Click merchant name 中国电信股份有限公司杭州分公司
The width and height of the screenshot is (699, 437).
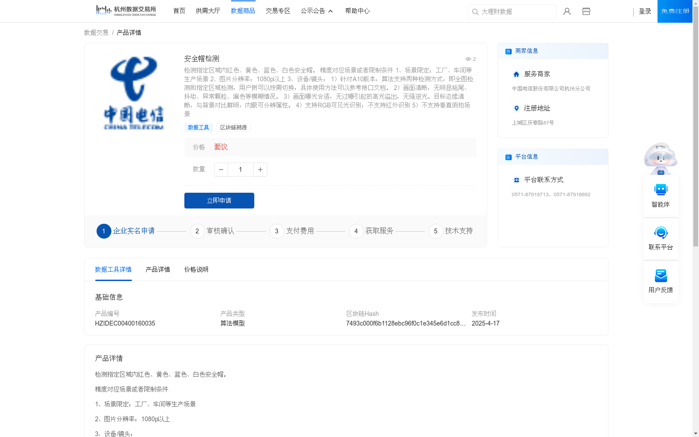551,89
